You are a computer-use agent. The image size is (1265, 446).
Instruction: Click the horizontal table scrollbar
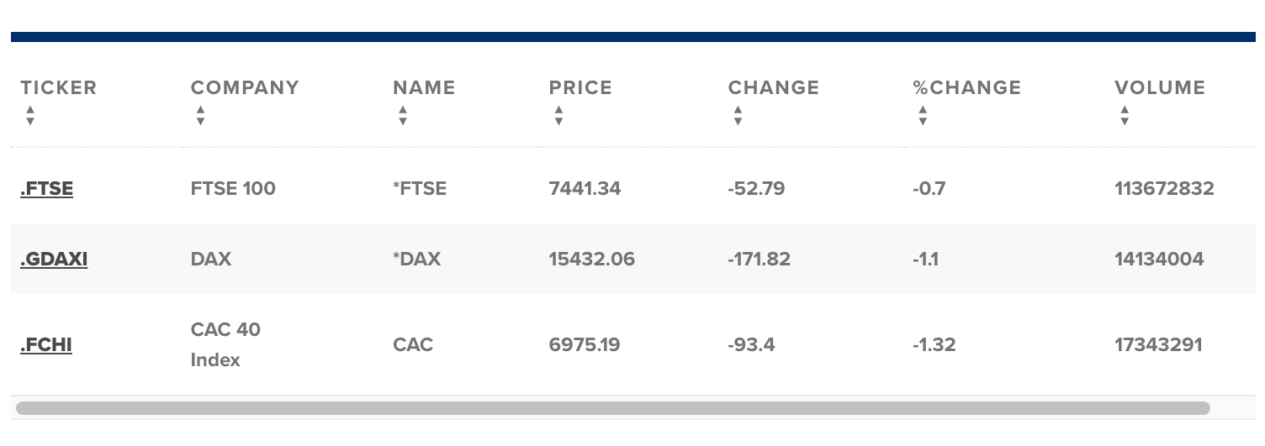[612, 408]
